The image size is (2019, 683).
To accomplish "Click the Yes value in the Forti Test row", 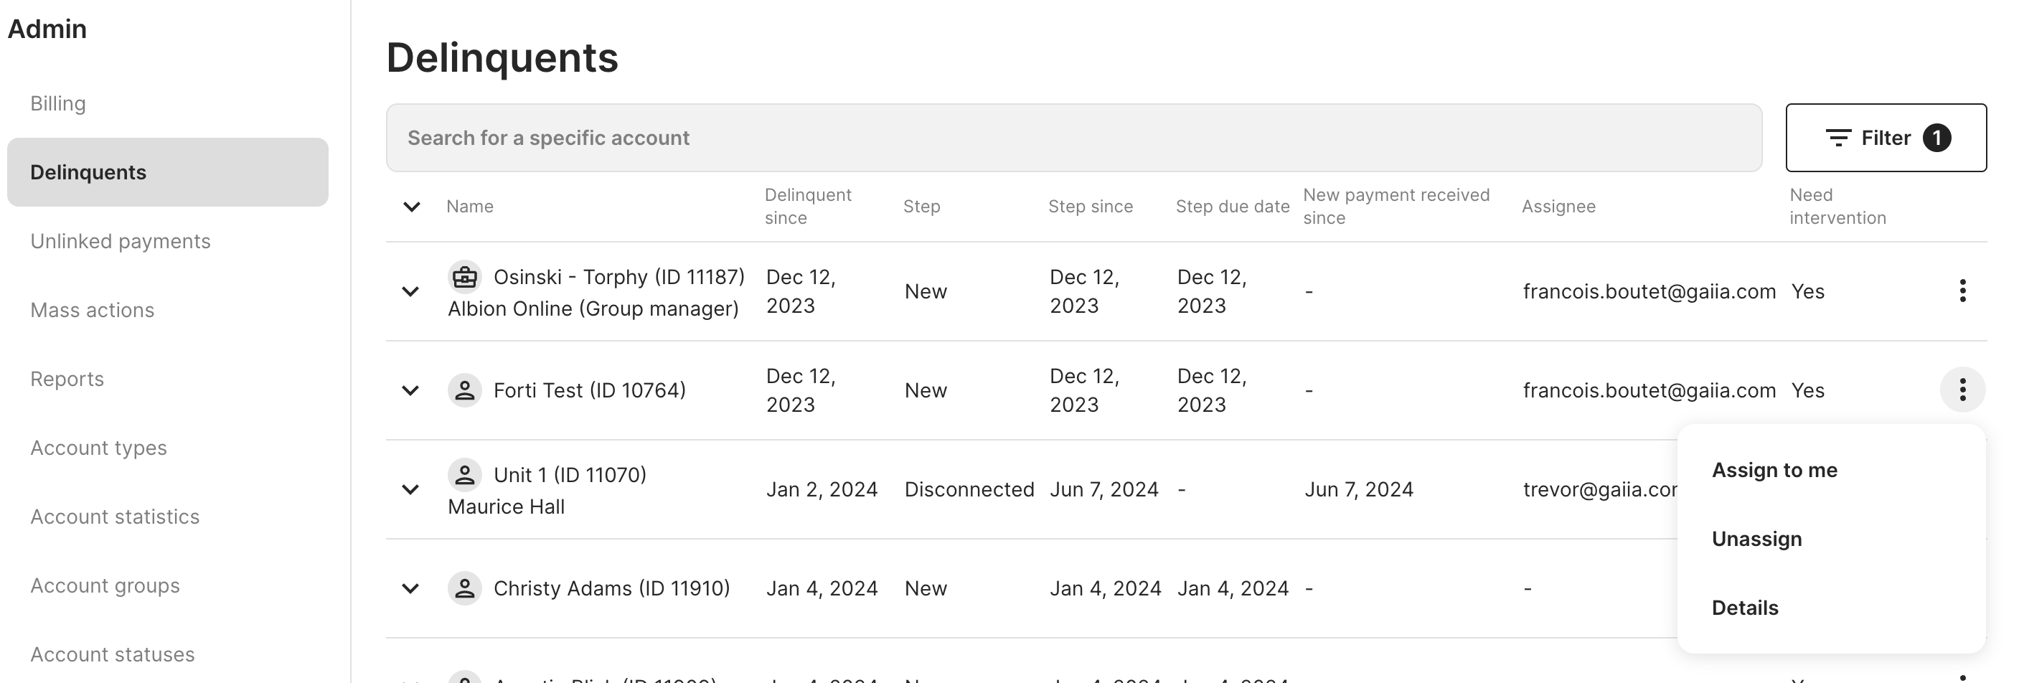I will click(1807, 390).
